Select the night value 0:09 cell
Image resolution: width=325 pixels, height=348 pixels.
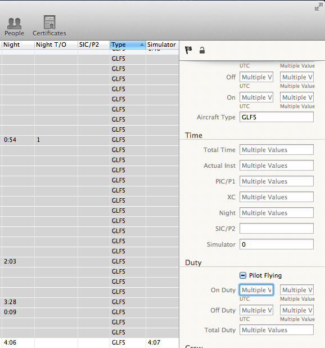tap(18, 312)
